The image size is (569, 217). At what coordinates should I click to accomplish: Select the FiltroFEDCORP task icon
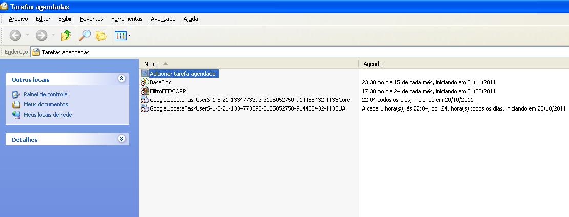point(145,91)
